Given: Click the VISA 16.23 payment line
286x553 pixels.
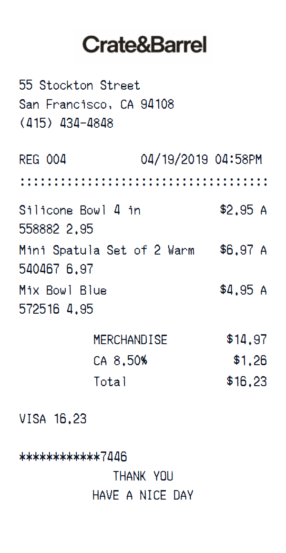Looking at the screenshot, I should 53,419.
